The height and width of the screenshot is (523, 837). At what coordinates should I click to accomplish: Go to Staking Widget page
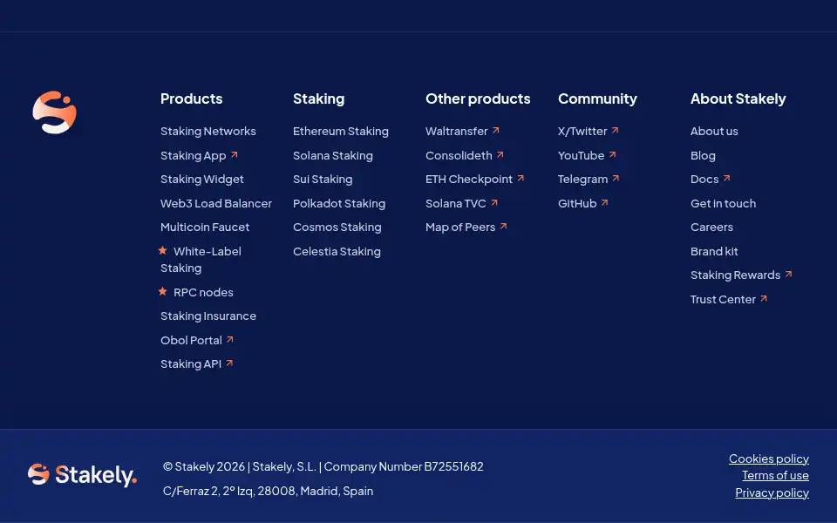coord(201,180)
